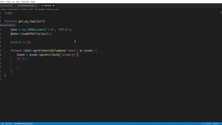Click the wallacemaxters.com.br status bar item

[24, 124]
